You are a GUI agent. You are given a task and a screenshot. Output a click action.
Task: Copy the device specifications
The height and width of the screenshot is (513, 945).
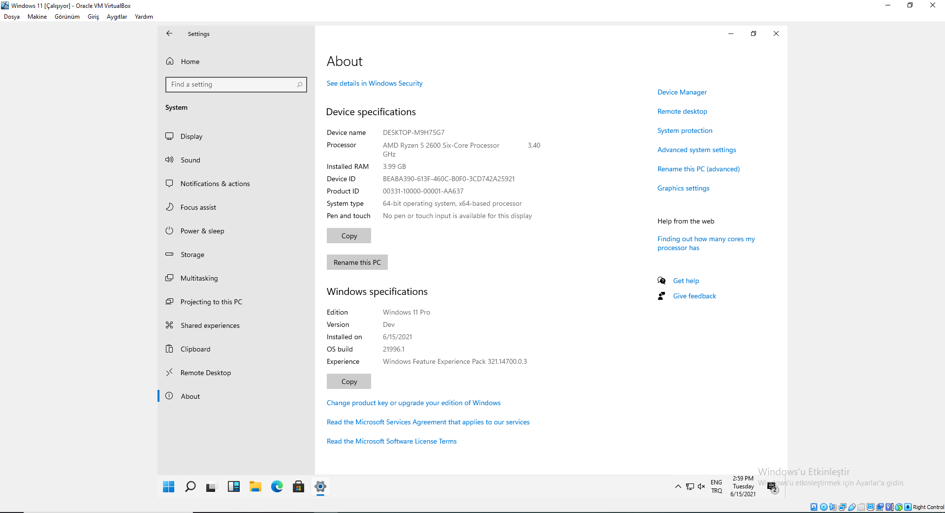click(349, 236)
